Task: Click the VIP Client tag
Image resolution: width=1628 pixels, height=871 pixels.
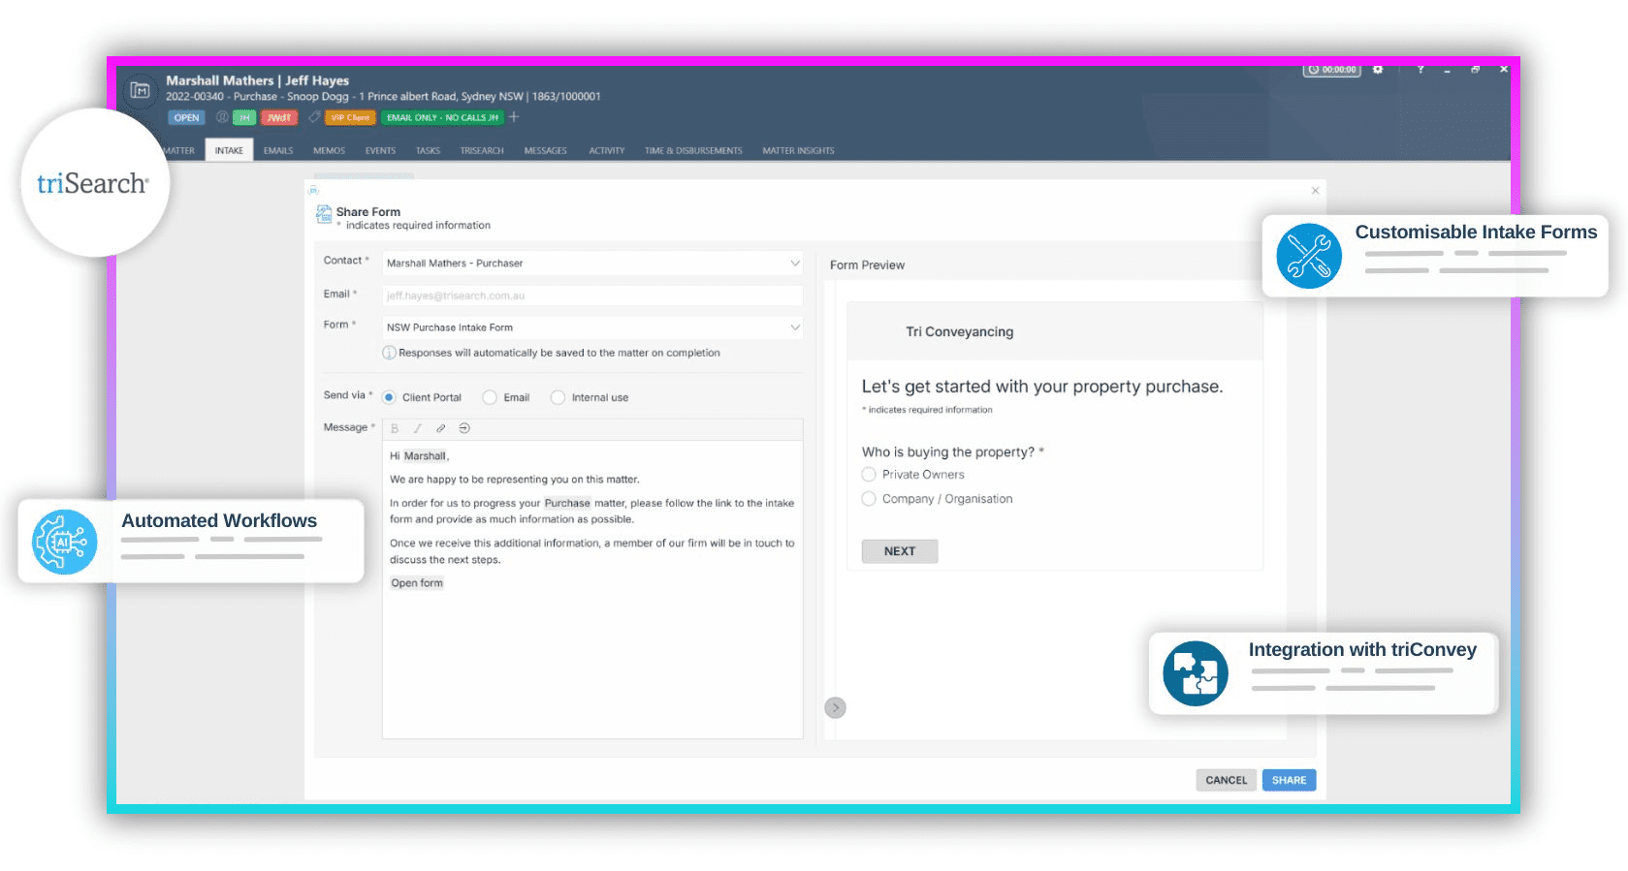Action: 350,117
